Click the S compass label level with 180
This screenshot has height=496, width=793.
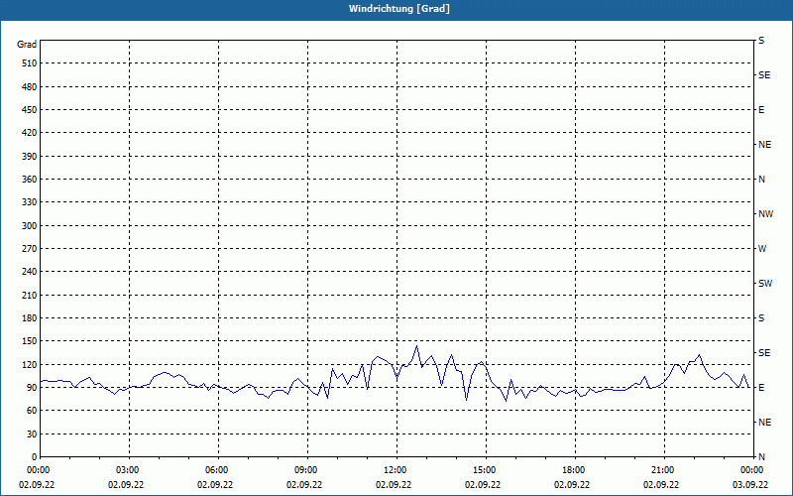761,318
